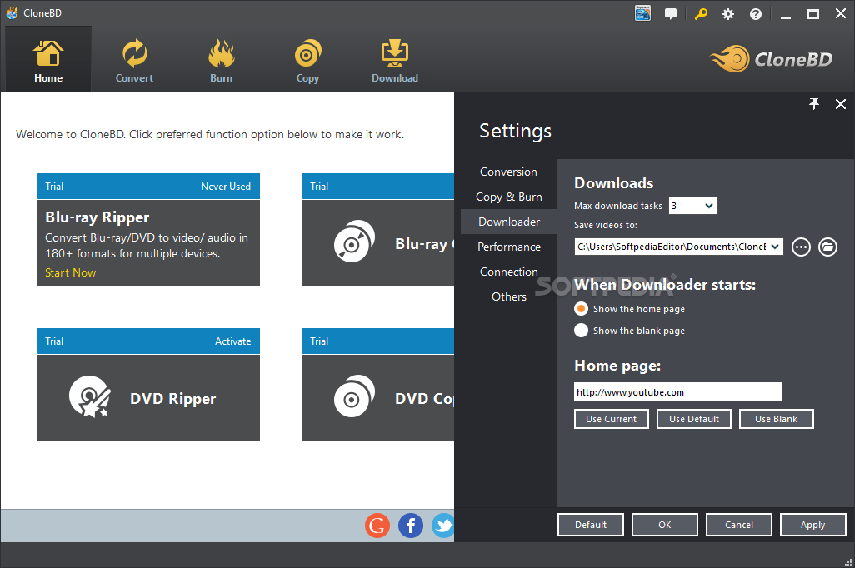Open the Download tab
This screenshot has width=855, height=568.
[395, 59]
